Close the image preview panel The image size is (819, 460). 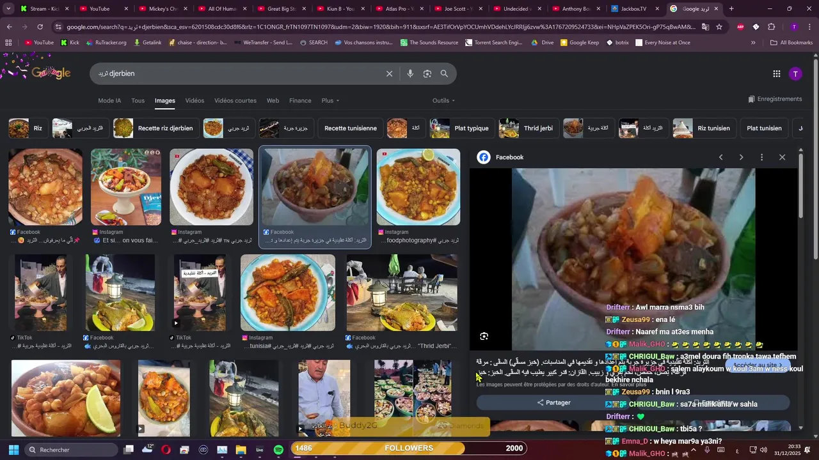click(x=782, y=157)
